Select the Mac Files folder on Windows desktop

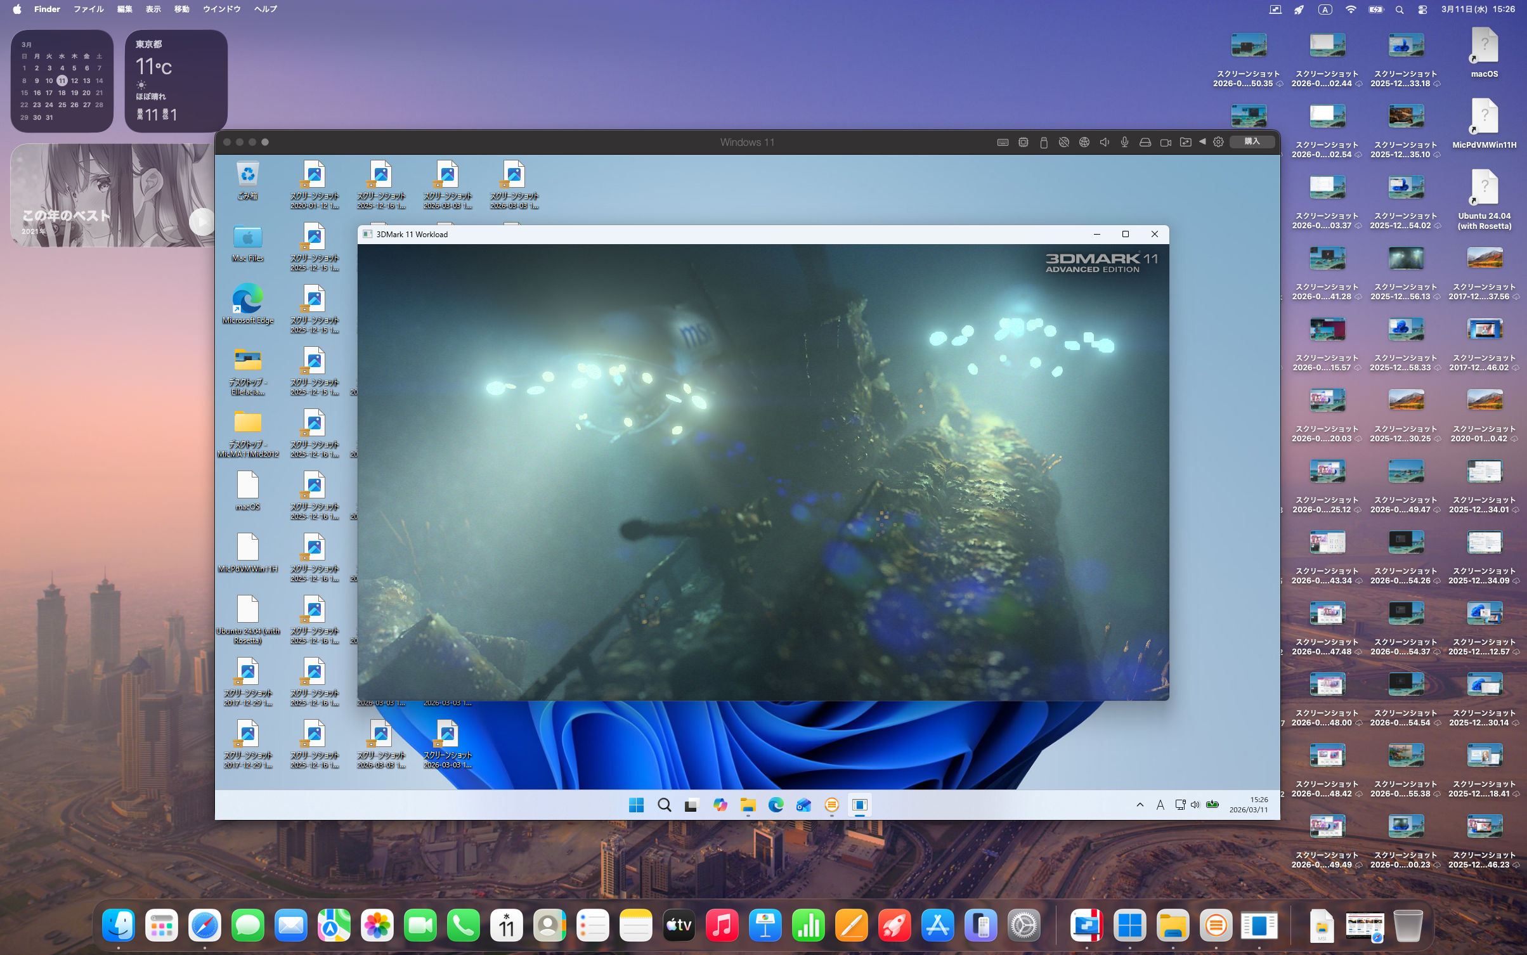click(247, 244)
